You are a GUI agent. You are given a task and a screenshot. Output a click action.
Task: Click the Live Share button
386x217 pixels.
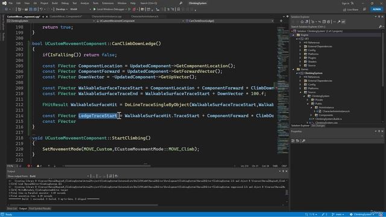pos(351,10)
